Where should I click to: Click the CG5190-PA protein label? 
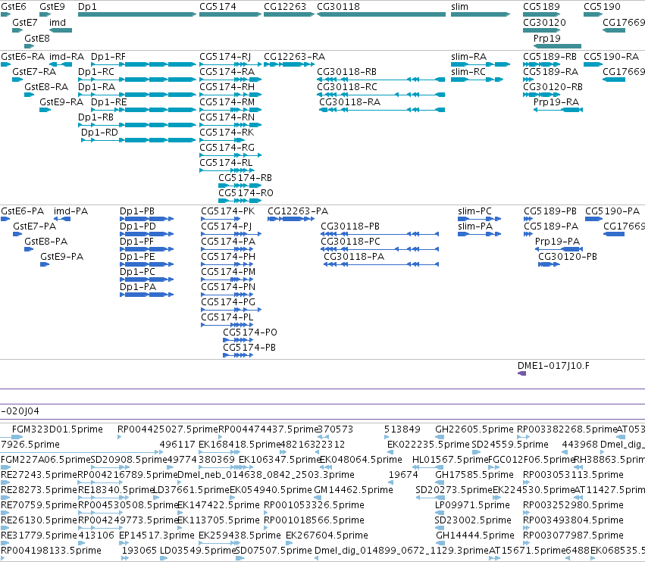click(612, 211)
